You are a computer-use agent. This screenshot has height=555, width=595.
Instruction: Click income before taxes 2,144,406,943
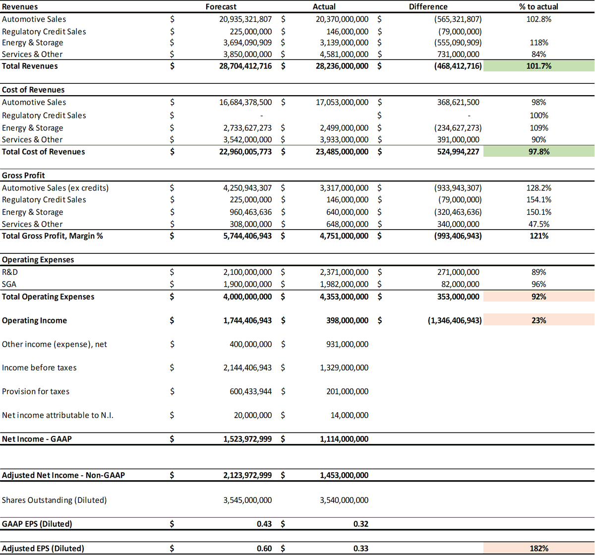pos(247,368)
